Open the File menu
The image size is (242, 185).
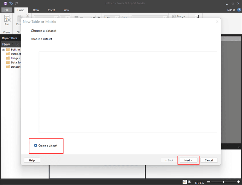[x=7, y=10]
